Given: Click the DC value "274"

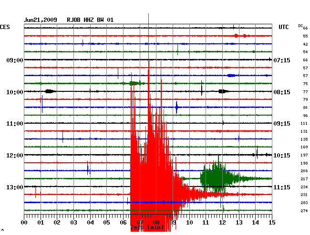Looking at the screenshot, I should point(304,211).
